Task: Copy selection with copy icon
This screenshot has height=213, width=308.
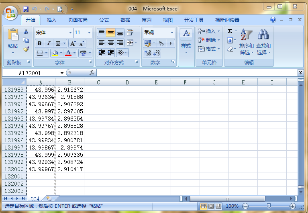Action: (26, 40)
